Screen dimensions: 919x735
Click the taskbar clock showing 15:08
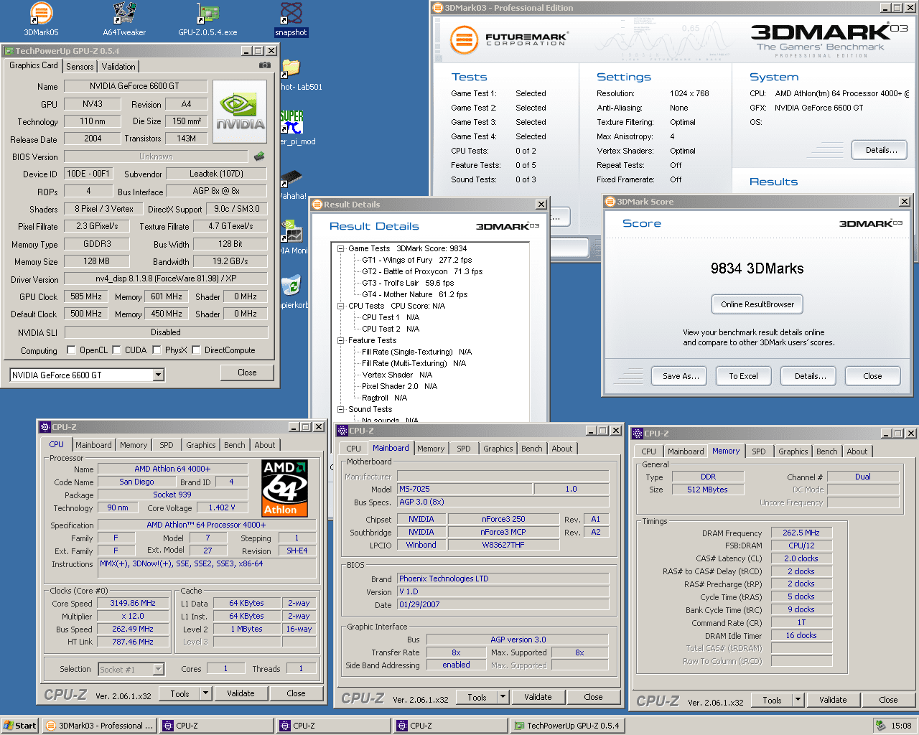[901, 726]
